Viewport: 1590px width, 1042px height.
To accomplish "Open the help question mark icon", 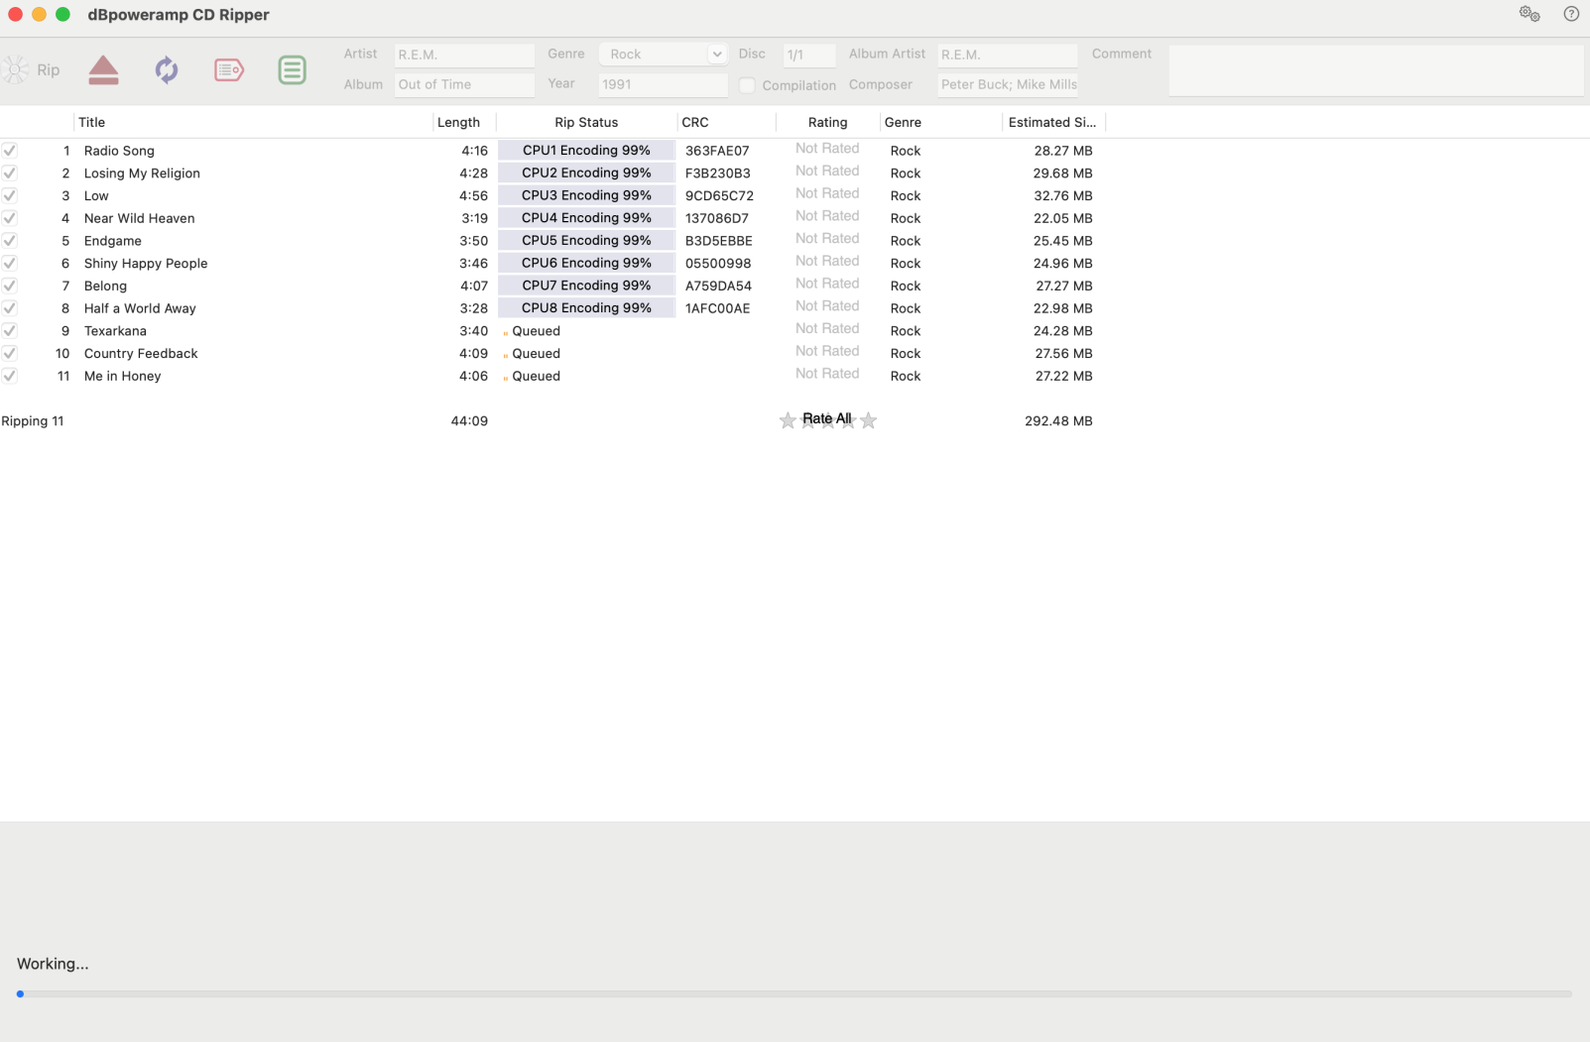I will click(1571, 14).
